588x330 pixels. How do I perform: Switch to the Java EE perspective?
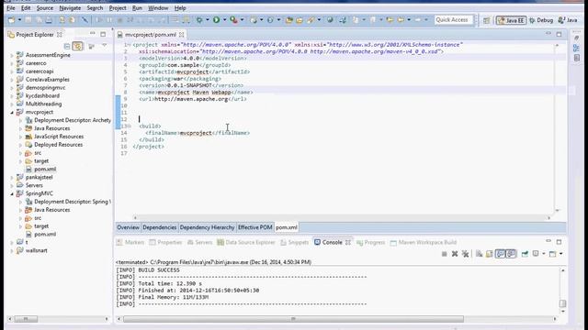coord(511,20)
